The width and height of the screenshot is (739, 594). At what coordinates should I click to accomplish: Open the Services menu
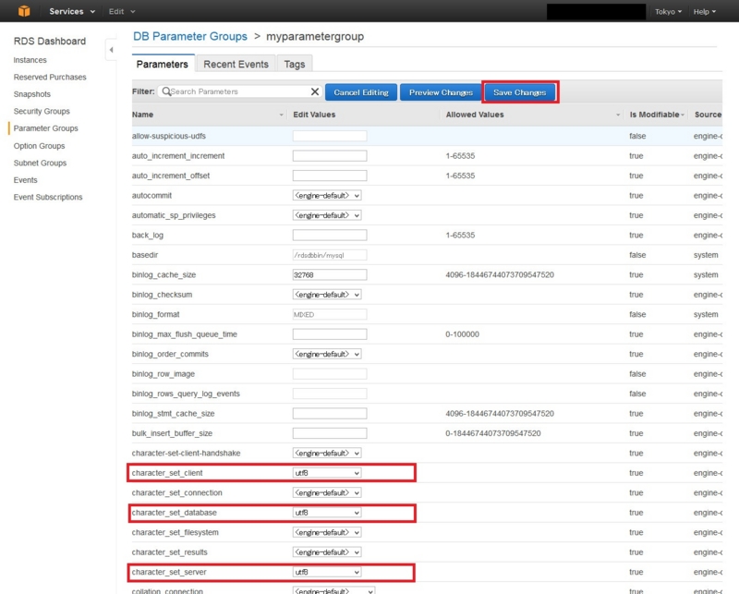(x=72, y=11)
